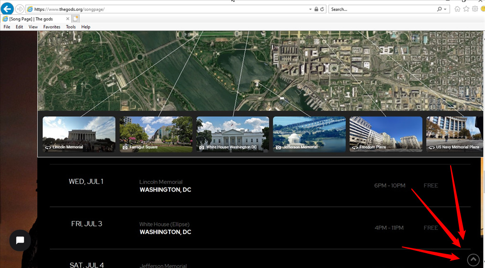Go back with the browser Back button

click(8, 9)
